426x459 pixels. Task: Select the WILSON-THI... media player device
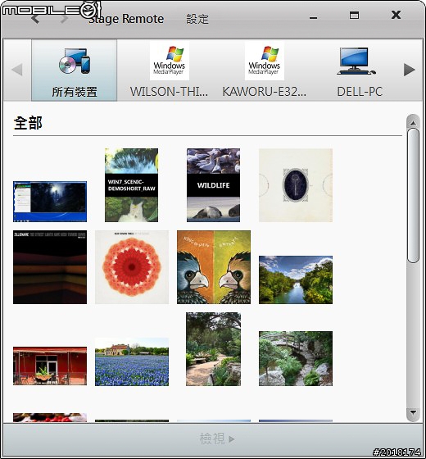(x=169, y=70)
